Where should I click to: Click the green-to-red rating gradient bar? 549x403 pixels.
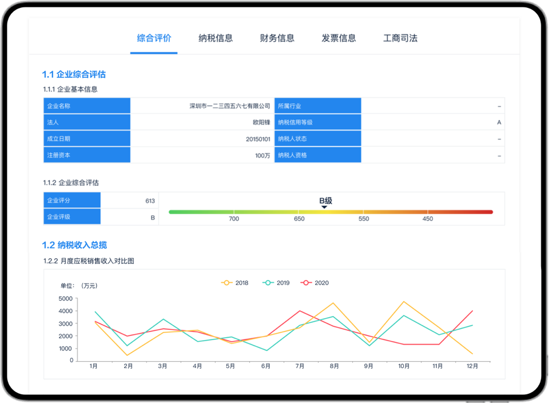331,212
